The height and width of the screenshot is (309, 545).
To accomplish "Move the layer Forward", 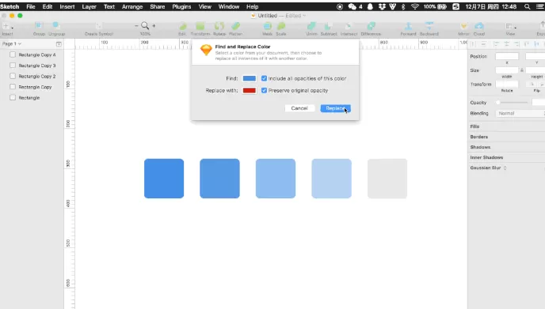I will [409, 26].
